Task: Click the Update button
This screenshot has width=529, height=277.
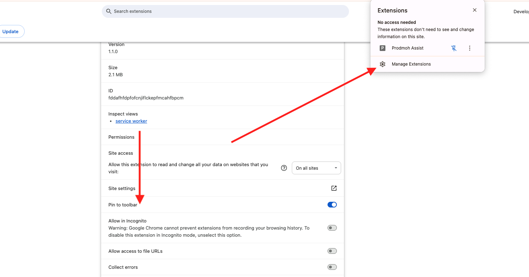Action: pyautogui.click(x=10, y=31)
